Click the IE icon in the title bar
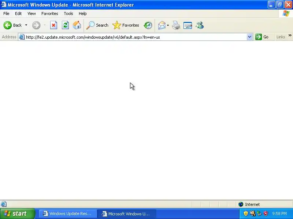The width and height of the screenshot is (293, 219). (4, 4)
